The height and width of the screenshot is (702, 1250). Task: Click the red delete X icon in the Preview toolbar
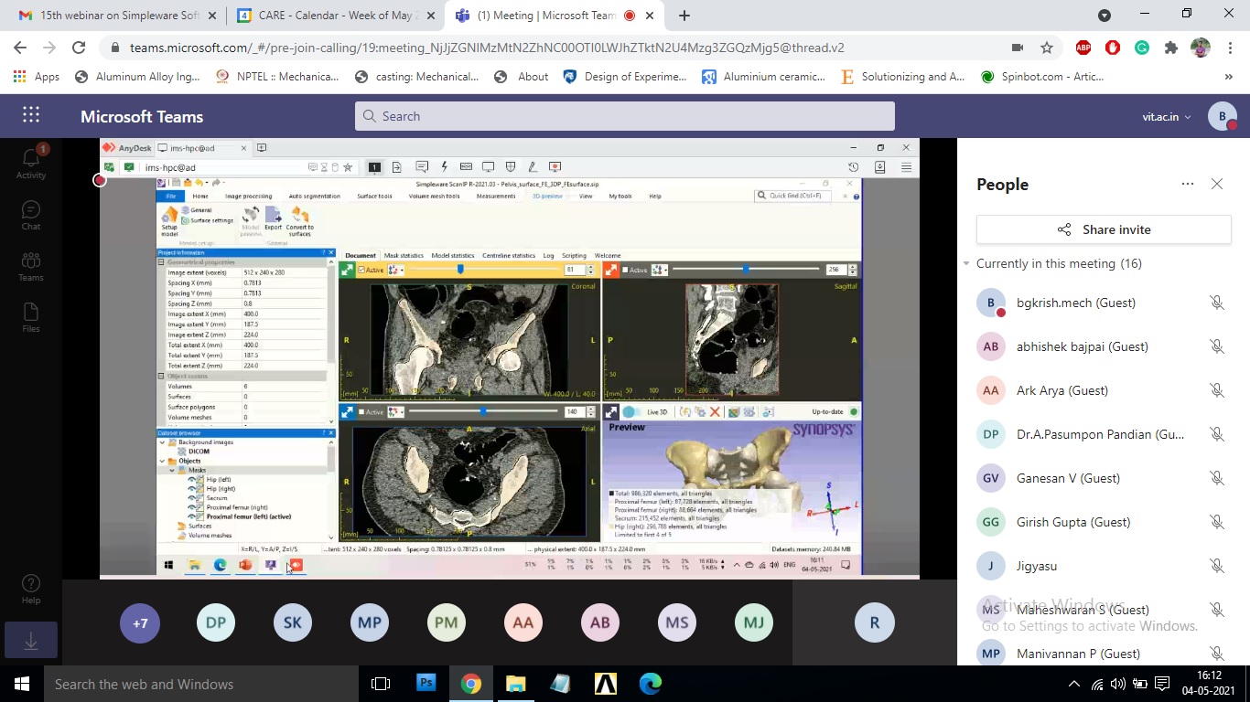coord(715,410)
